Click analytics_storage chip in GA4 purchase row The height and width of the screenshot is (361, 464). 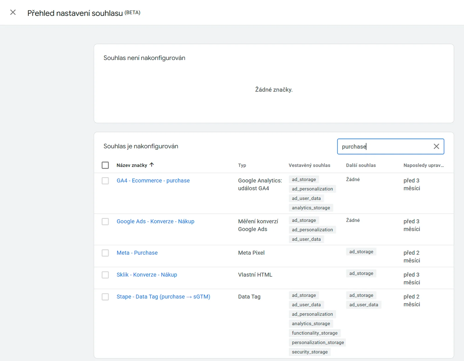tap(311, 208)
